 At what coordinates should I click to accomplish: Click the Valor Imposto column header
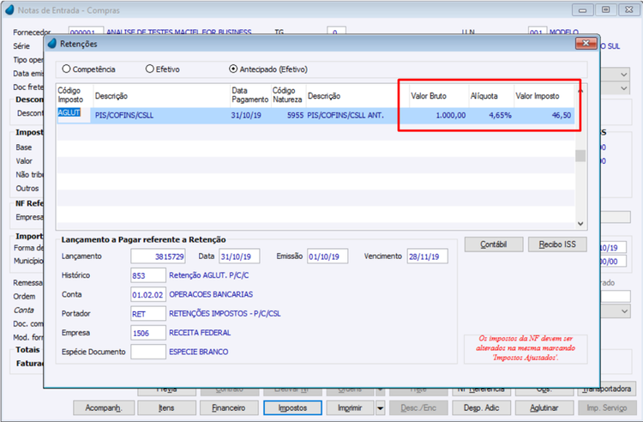point(544,96)
